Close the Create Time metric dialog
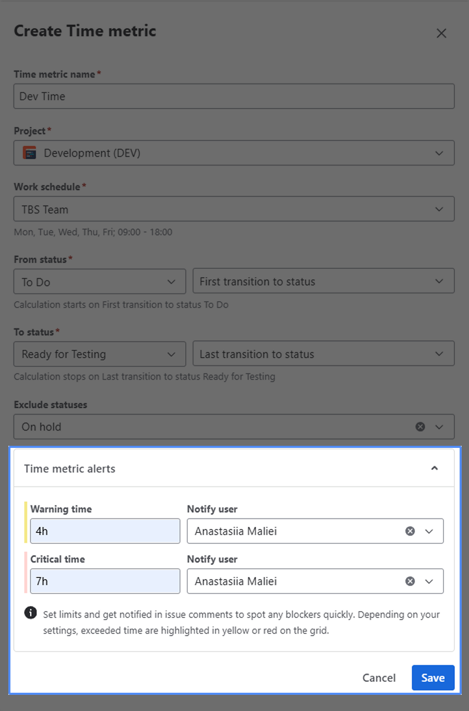This screenshot has width=469, height=711. 441,33
